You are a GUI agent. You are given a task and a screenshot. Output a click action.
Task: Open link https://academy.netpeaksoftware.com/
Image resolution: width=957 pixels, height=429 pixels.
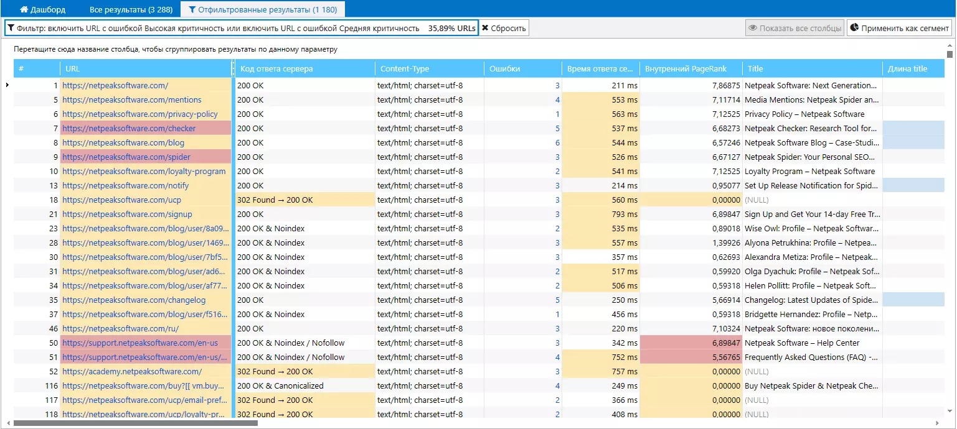pyautogui.click(x=132, y=372)
